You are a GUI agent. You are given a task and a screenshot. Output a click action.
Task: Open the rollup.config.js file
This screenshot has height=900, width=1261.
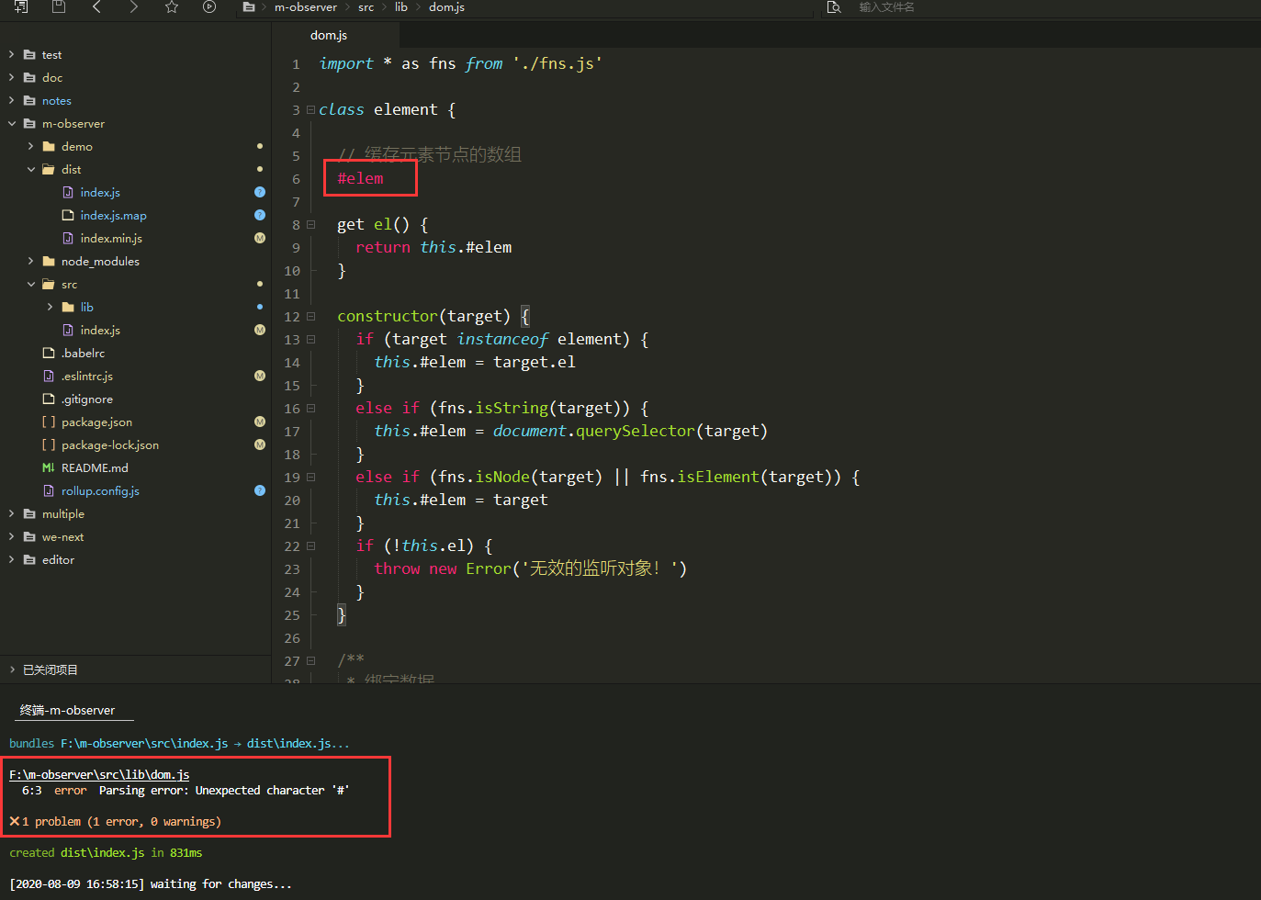tap(100, 490)
